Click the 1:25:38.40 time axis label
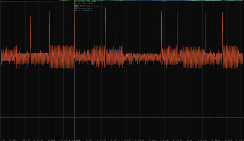This screenshot has height=141, width=244. click(152, 140)
